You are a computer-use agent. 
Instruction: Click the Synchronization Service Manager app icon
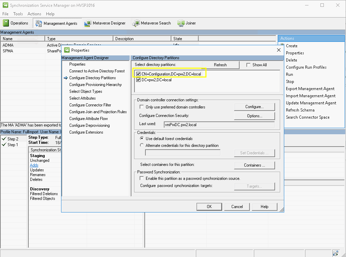[5, 5]
